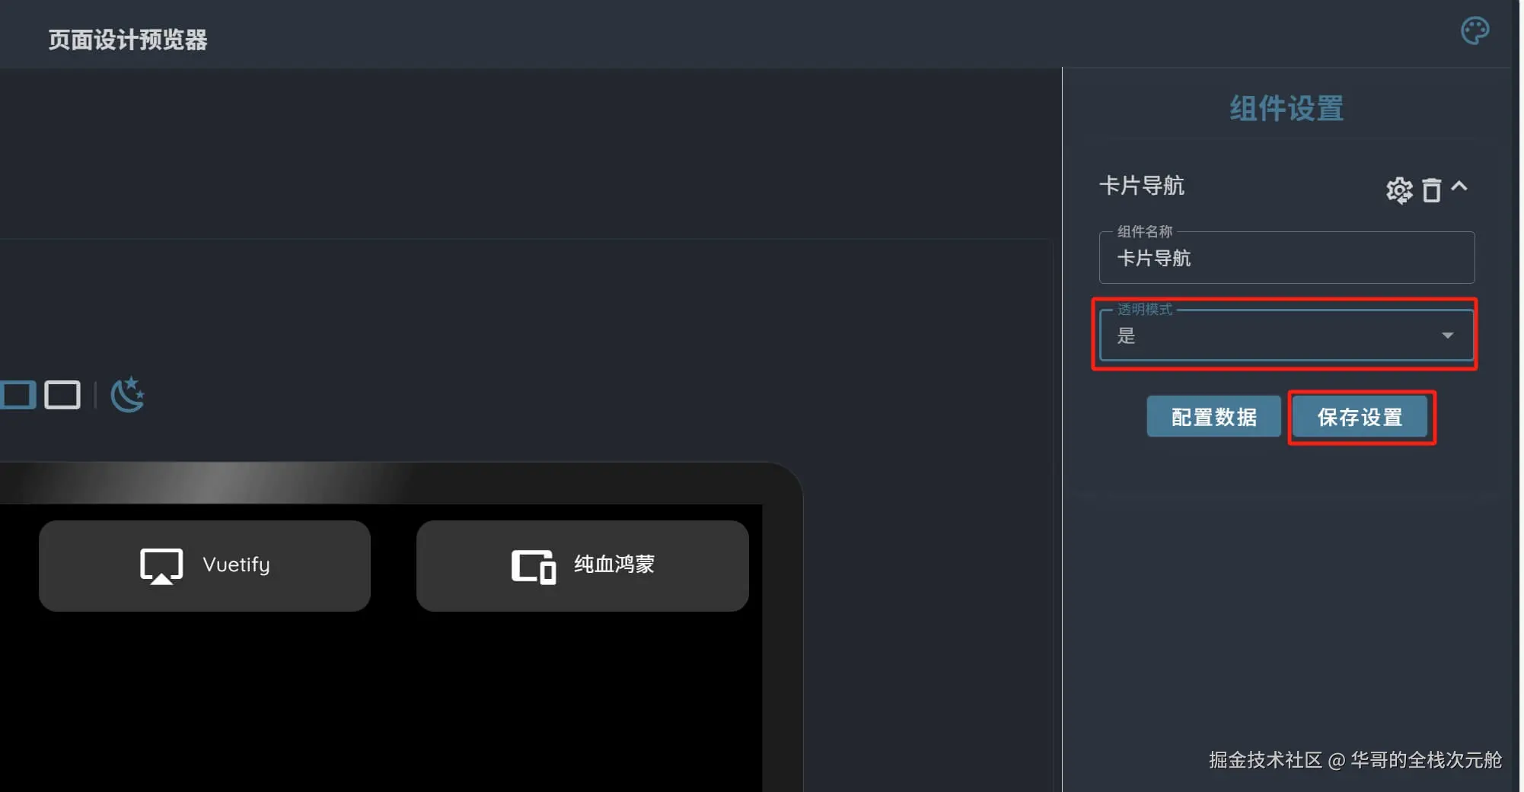Delete 卡片导航 component with trash icon

(x=1431, y=190)
